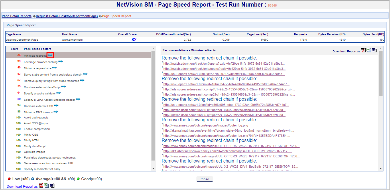Screen dimensions: 390x190
Task: Click bottom-left Word download icon
Action: (52, 185)
